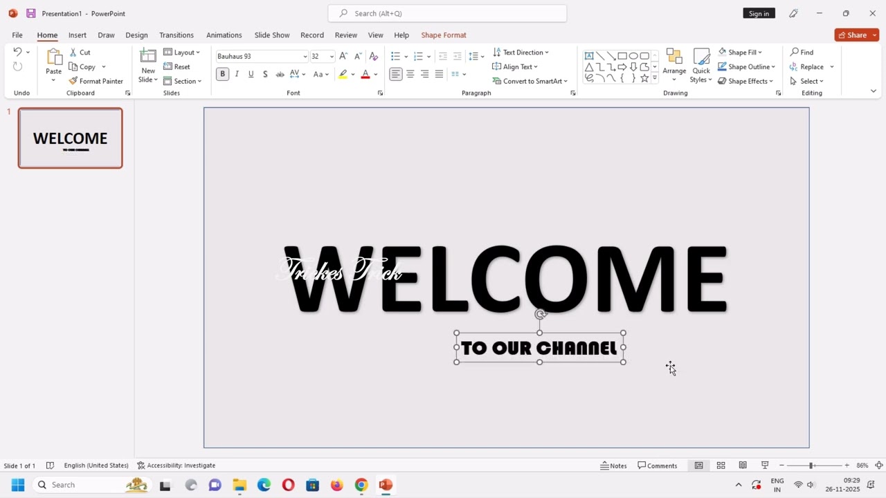
Task: Open the Animations tab
Action: click(224, 35)
